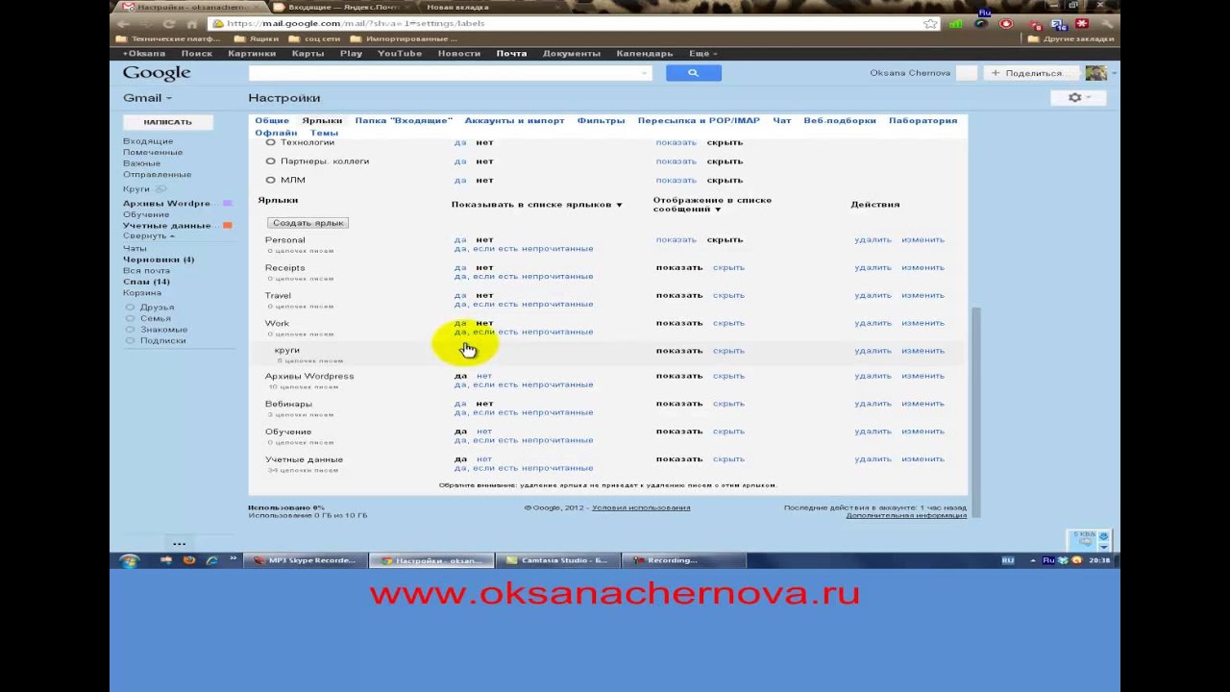
Task: Open Дополнительная информация account activity link
Action: (x=906, y=516)
